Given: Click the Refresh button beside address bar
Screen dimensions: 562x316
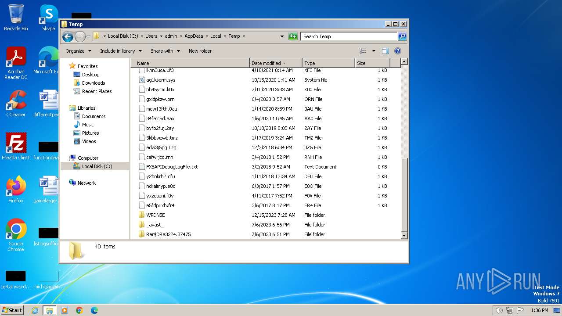Looking at the screenshot, I should pos(293,36).
